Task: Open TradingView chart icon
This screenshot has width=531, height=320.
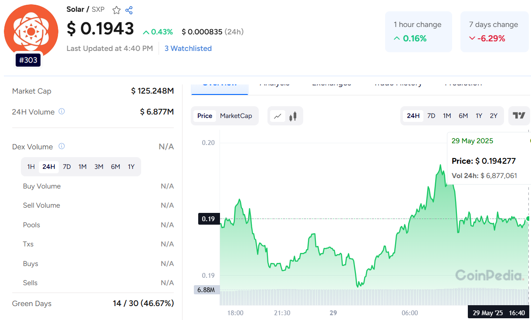Action: [x=519, y=115]
